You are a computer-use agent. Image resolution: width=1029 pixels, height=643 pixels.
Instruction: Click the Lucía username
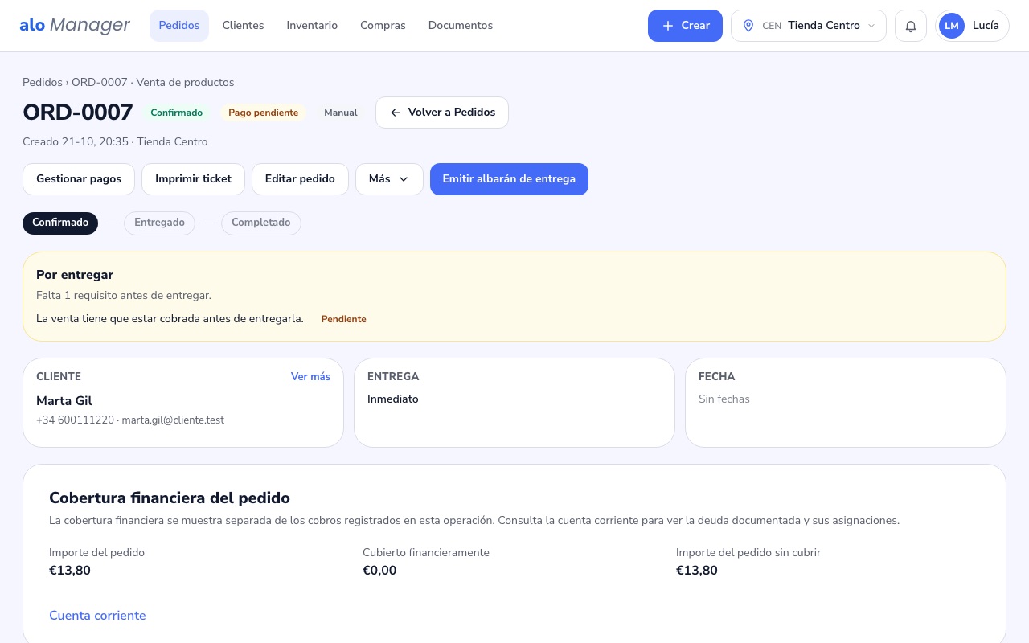pyautogui.click(x=986, y=26)
